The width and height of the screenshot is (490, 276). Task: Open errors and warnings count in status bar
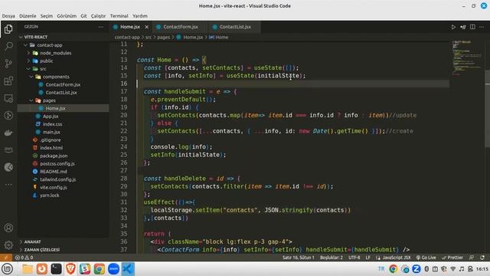[x=24, y=258]
